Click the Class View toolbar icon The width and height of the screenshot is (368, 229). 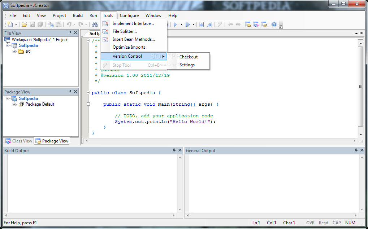[x=256, y=25]
